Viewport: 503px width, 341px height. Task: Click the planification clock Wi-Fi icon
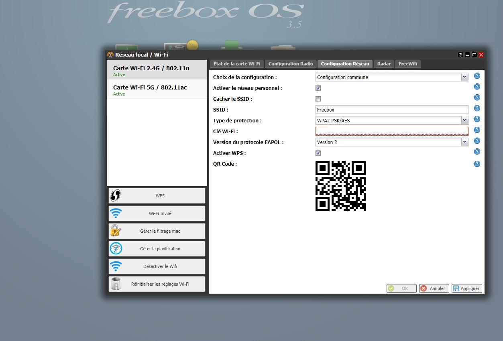coord(116,248)
